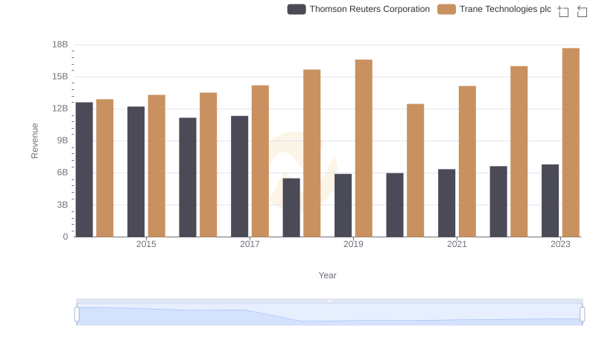Click the 2015 x-axis label
Screen dimensions: 596x343
pyautogui.click(x=146, y=244)
